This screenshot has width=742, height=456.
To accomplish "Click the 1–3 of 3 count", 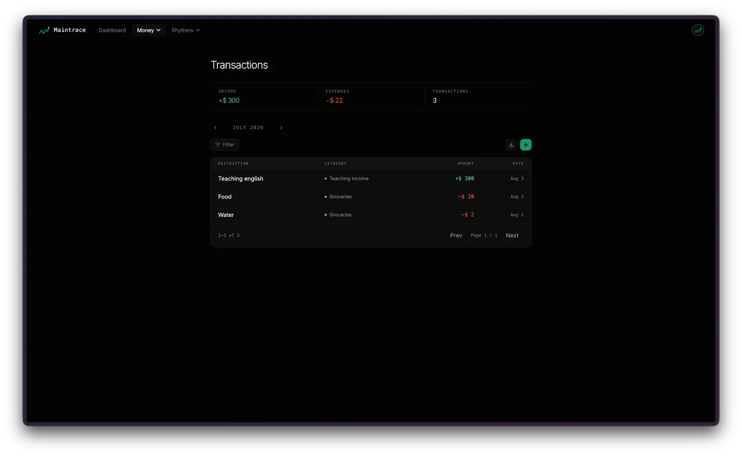I will click(x=229, y=235).
